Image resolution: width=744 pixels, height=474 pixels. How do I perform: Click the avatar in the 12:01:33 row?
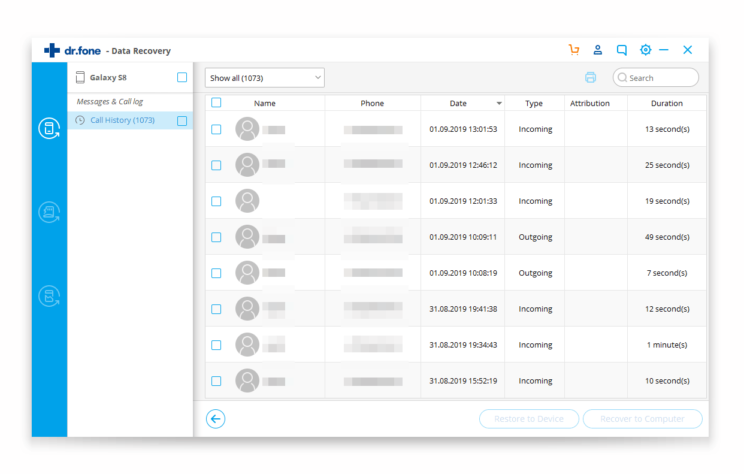click(247, 201)
